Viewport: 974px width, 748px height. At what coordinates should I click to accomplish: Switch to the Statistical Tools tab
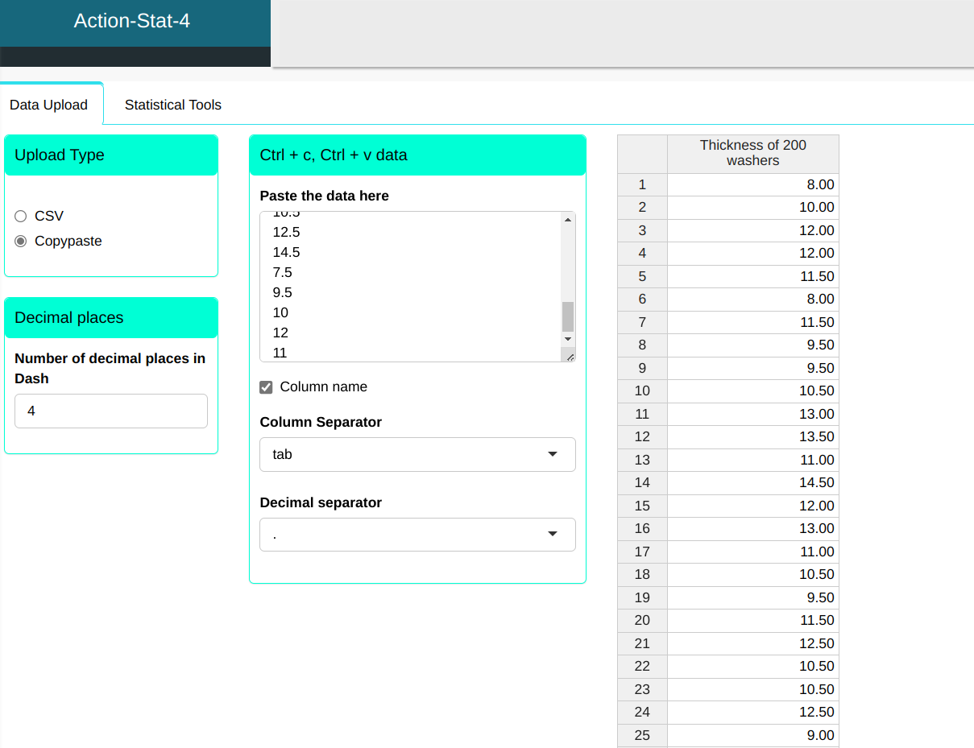tap(172, 105)
